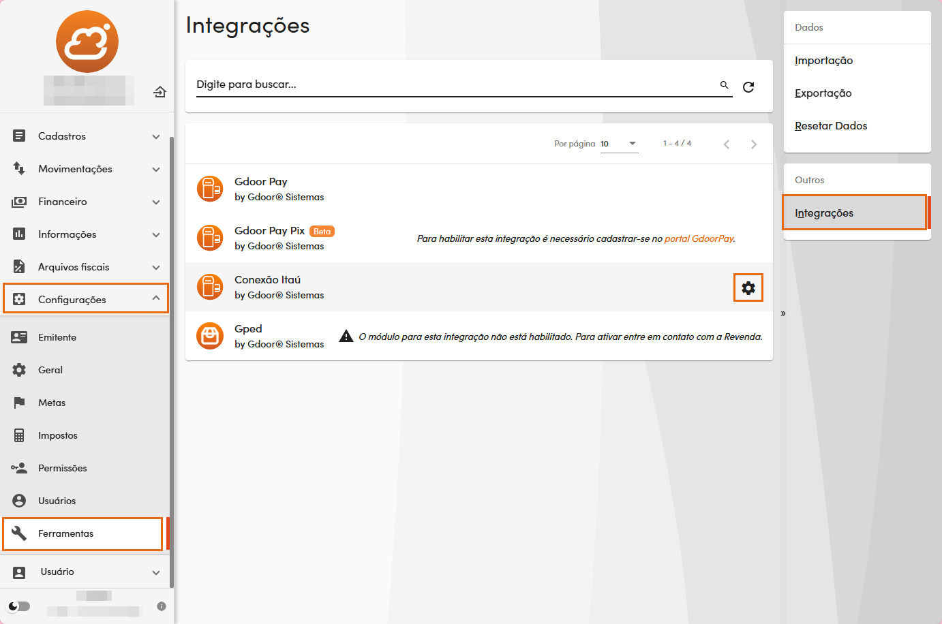
Task: Click the Conexão Itaú integration icon
Action: pos(210,287)
